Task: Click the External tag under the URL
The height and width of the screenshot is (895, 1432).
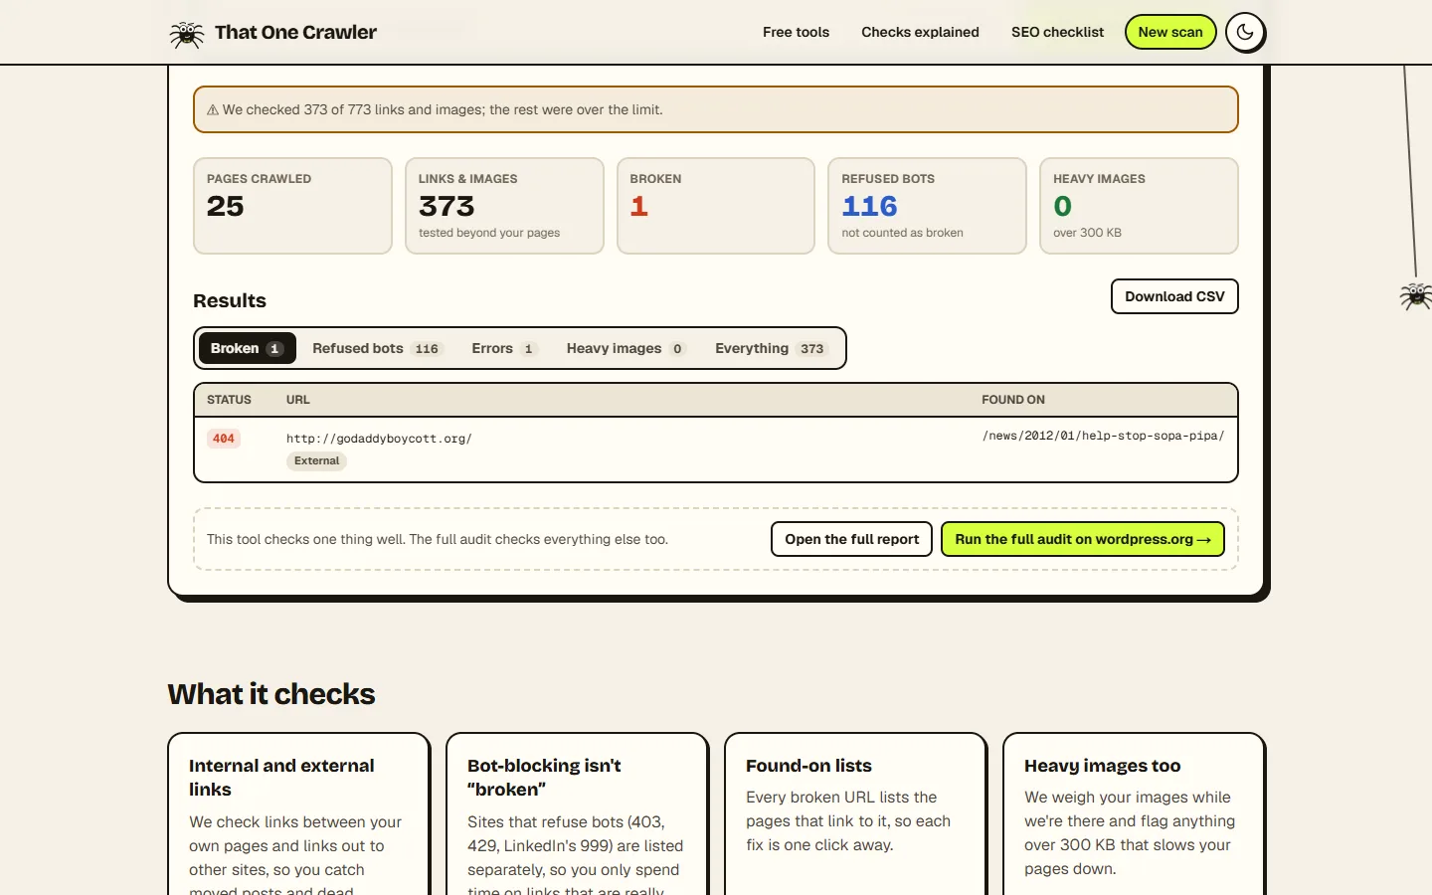Action: click(x=316, y=460)
